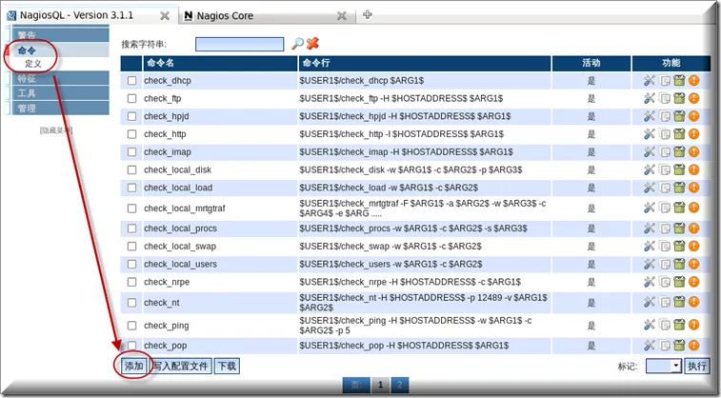This screenshot has width=721, height=398.
Task: Tick the check_dhcp checkbox
Action: click(x=132, y=80)
